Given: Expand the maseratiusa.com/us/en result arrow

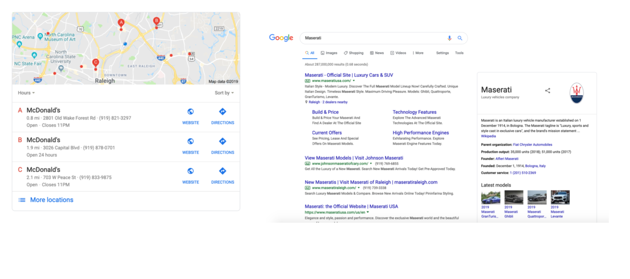Looking at the screenshot, I should [x=368, y=212].
